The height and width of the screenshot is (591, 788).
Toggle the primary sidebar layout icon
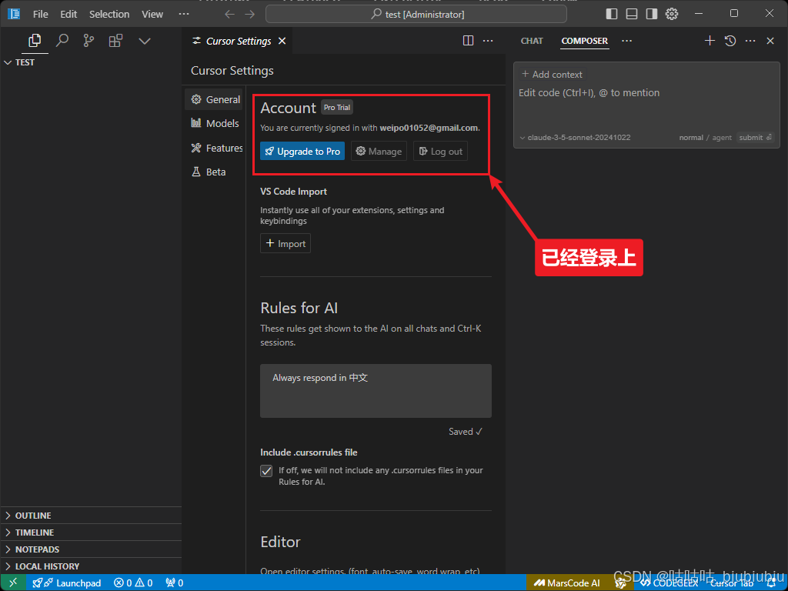[x=612, y=14]
